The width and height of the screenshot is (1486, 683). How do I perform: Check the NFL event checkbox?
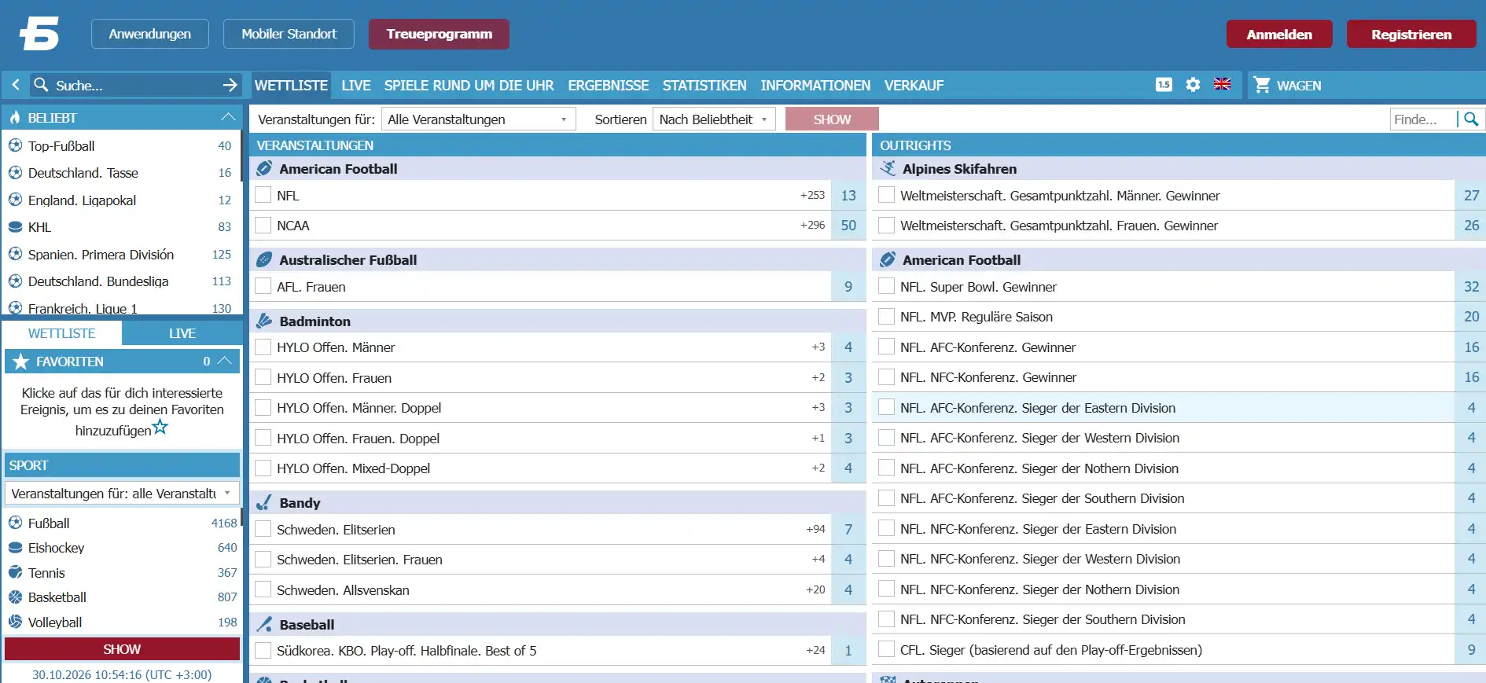pyautogui.click(x=263, y=195)
